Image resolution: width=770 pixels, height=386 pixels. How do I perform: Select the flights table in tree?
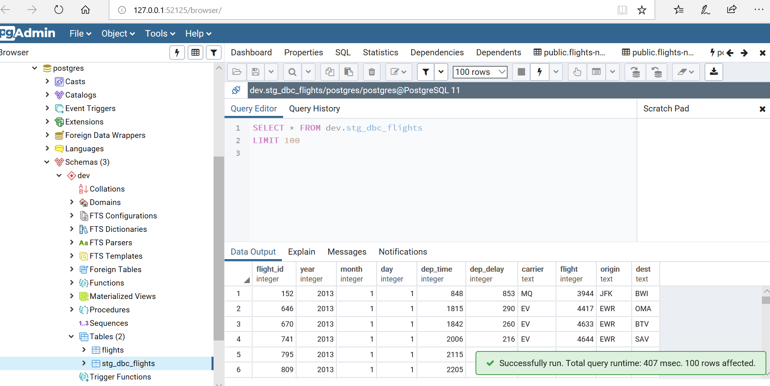coord(113,350)
